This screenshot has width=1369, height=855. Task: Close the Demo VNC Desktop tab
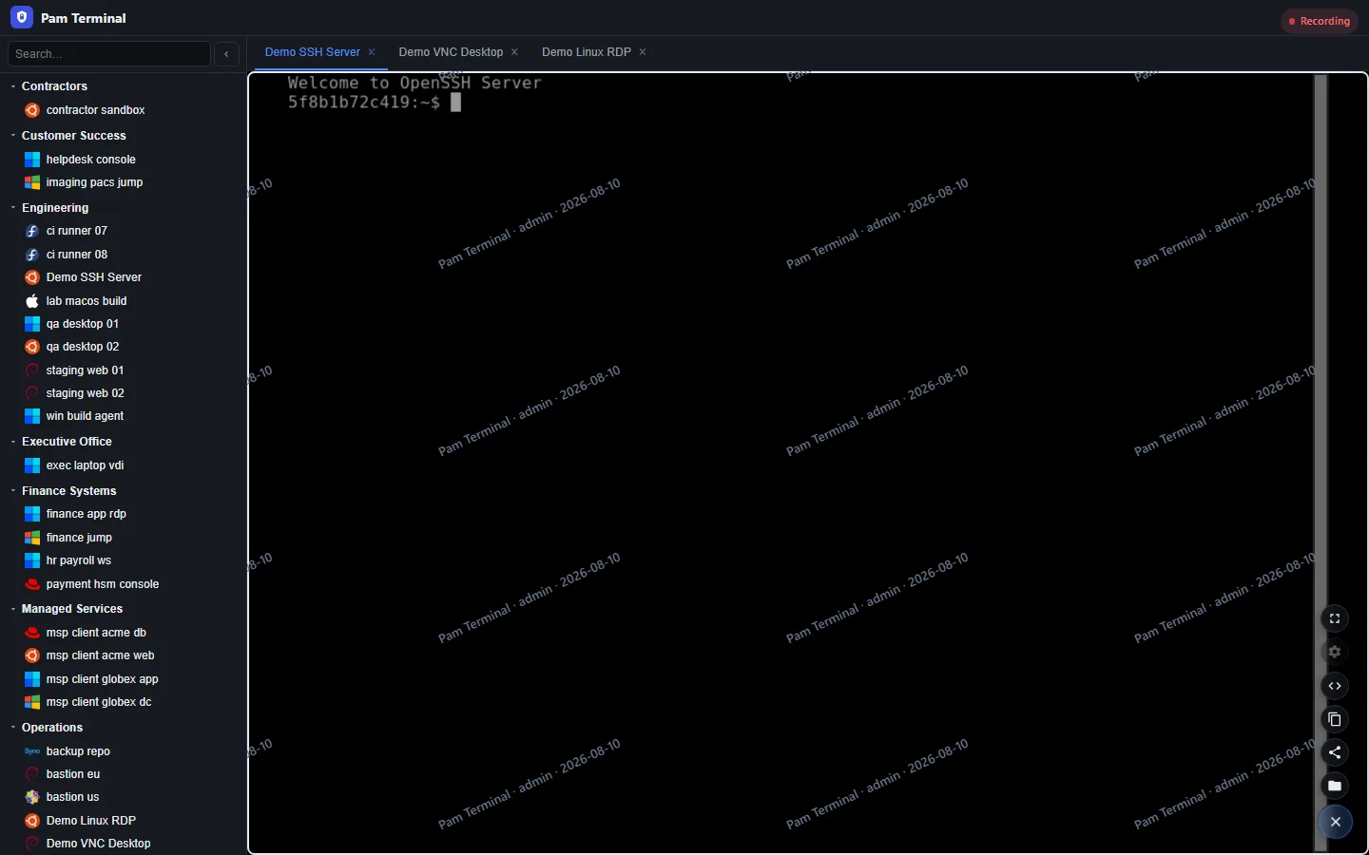pos(514,52)
